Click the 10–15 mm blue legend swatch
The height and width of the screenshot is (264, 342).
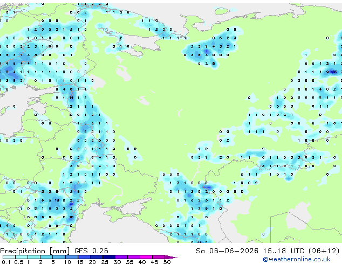pyautogui.click(x=71, y=257)
